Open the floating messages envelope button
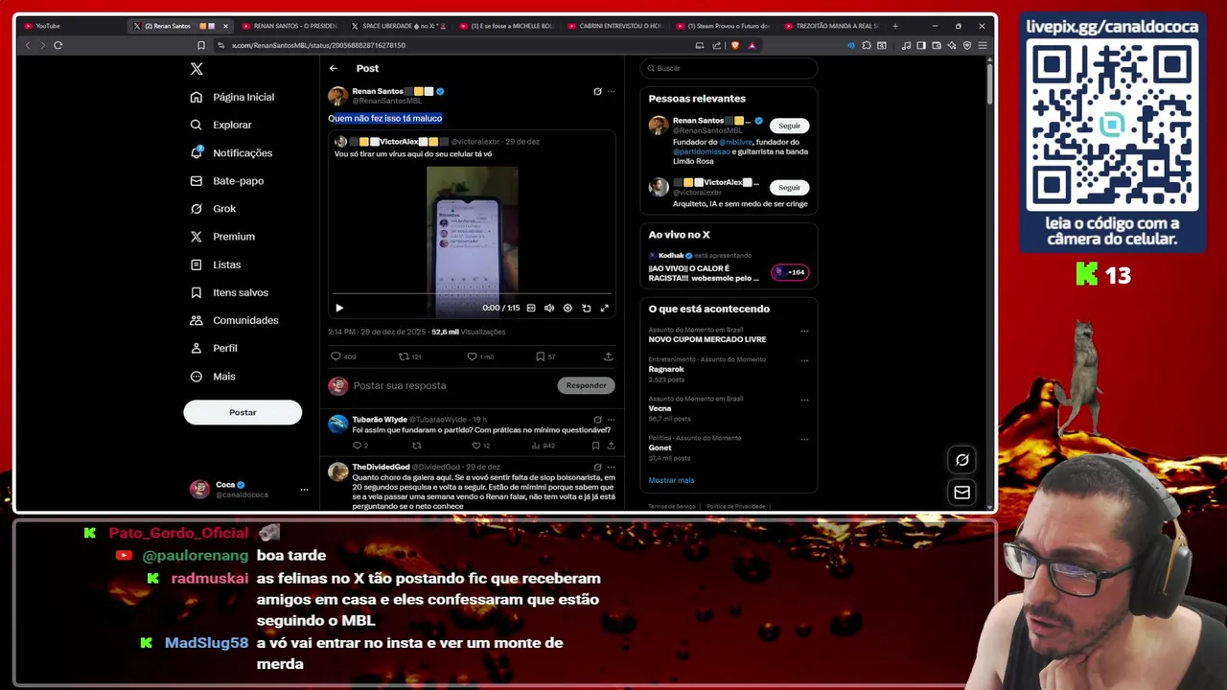 tap(961, 493)
